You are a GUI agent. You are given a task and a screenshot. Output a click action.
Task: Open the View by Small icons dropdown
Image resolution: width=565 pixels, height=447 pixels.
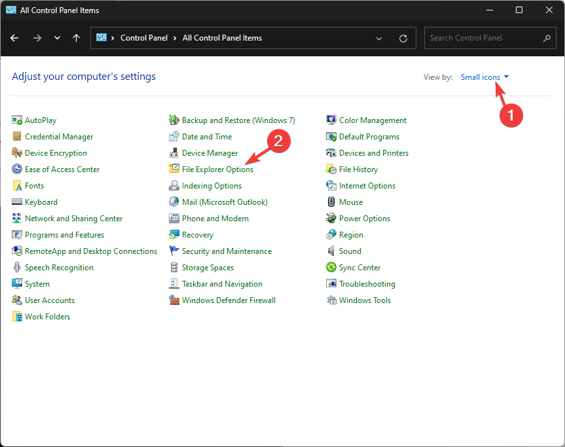click(484, 77)
